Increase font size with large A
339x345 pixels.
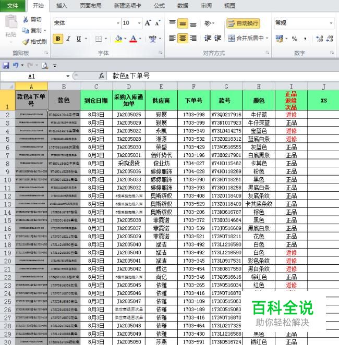148,23
